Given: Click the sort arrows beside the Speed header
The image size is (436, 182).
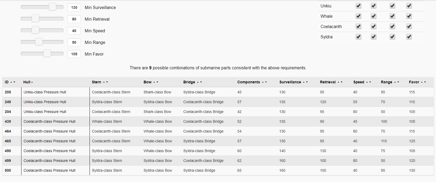Looking at the screenshot, I should tap(368, 82).
